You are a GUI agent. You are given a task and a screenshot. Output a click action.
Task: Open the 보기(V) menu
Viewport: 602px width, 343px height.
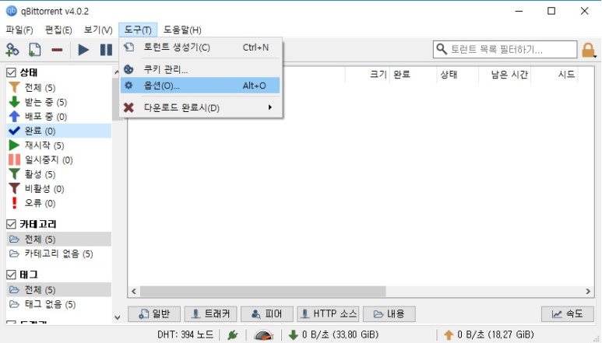[98, 30]
